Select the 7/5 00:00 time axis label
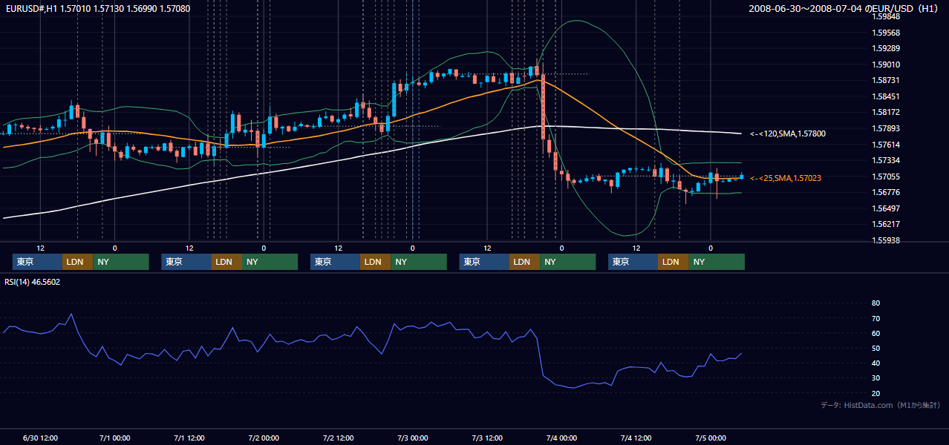Viewport: 949px width, 445px height. pyautogui.click(x=711, y=438)
